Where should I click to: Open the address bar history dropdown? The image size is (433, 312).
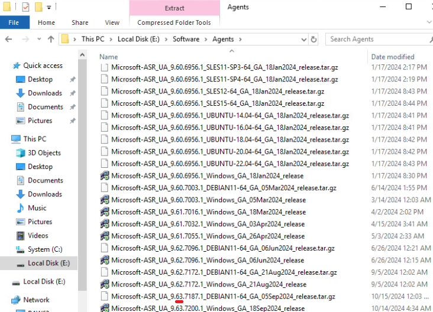click(x=304, y=40)
